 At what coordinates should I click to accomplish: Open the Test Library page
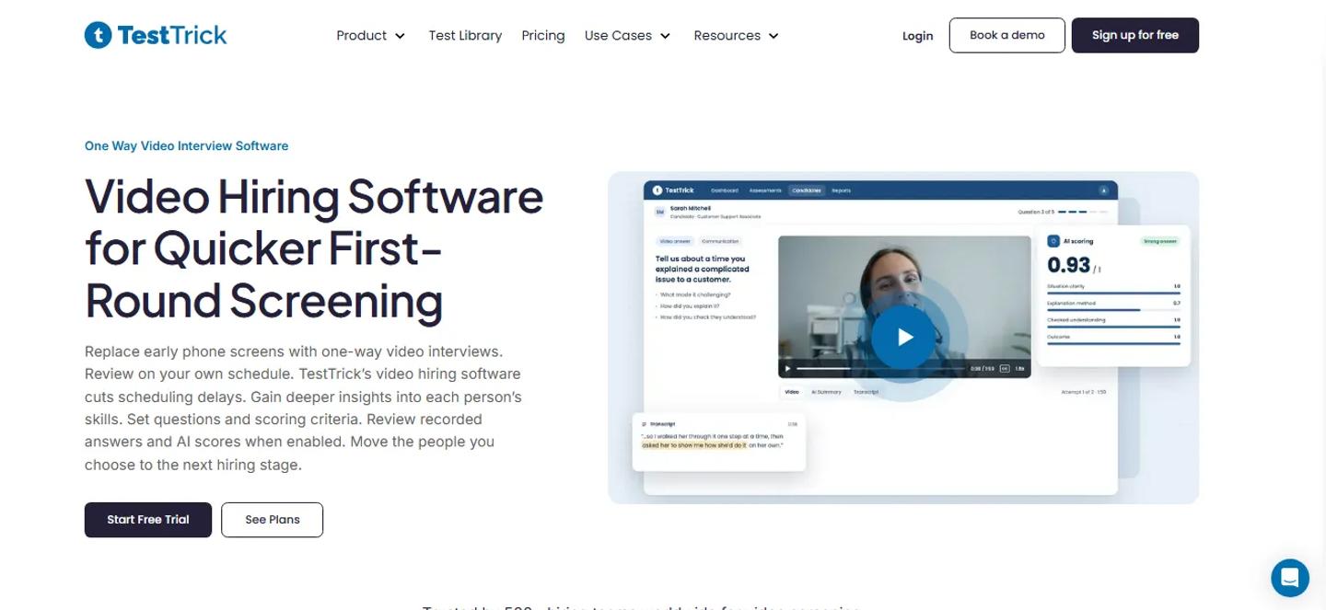[465, 36]
